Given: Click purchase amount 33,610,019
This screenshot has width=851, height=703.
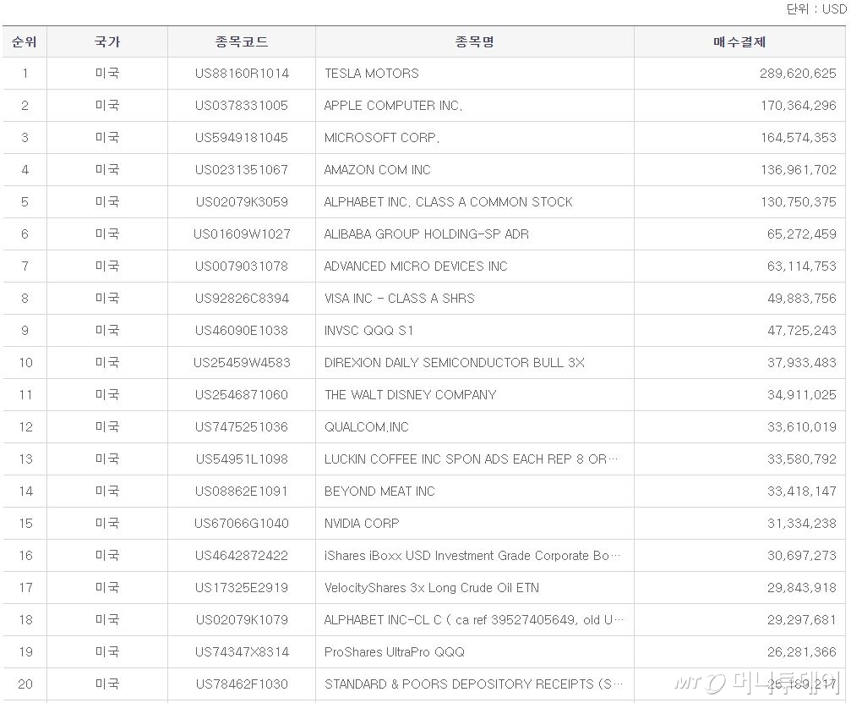Looking at the screenshot, I should (x=802, y=426).
